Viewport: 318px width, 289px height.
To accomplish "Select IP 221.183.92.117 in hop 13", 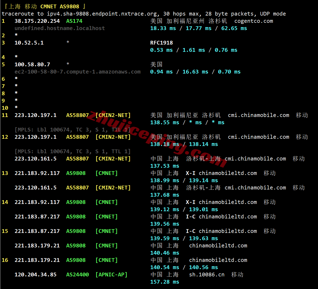I will [x=37, y=173].
